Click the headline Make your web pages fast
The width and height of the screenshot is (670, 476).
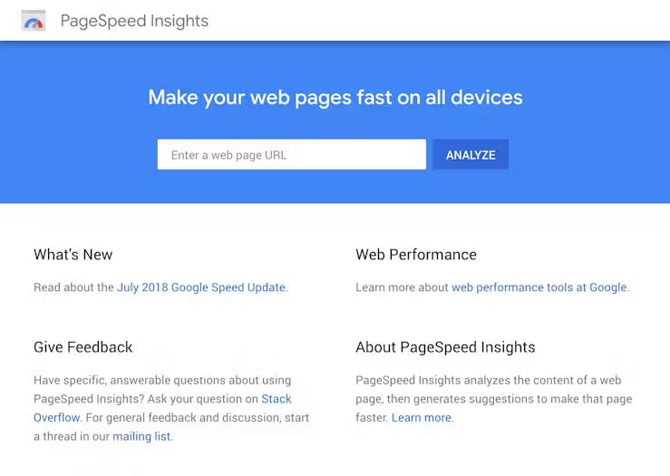point(335,97)
